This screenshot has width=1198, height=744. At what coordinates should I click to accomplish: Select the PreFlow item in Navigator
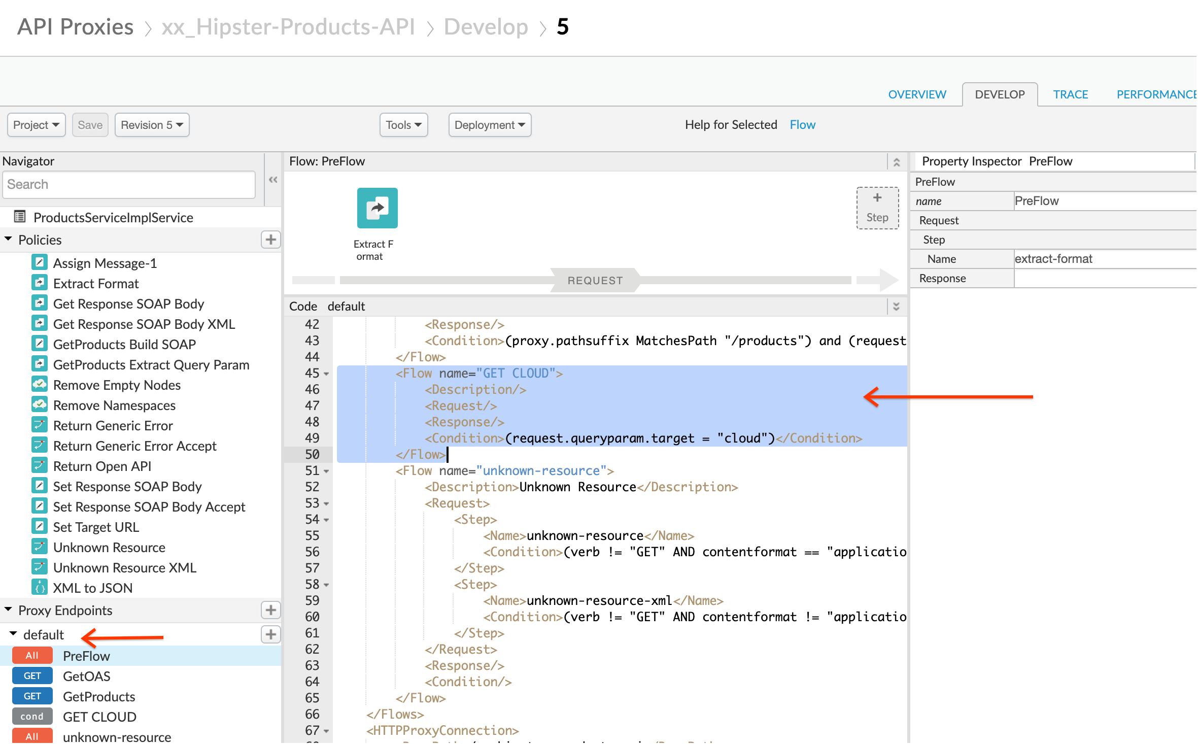pyautogui.click(x=141, y=656)
